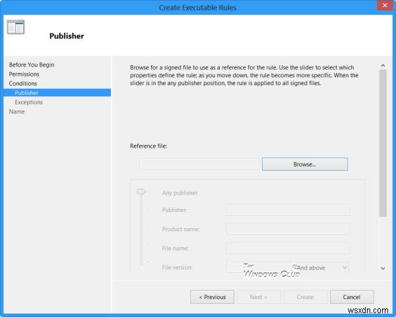Focus the Reference file text field
Screen dimensions: 396x317
pos(199,164)
